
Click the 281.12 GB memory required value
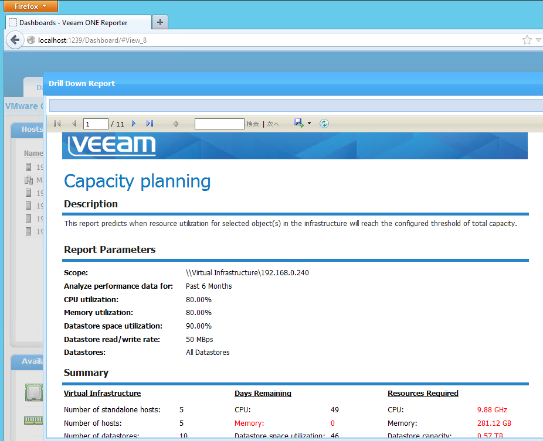pos(494,423)
